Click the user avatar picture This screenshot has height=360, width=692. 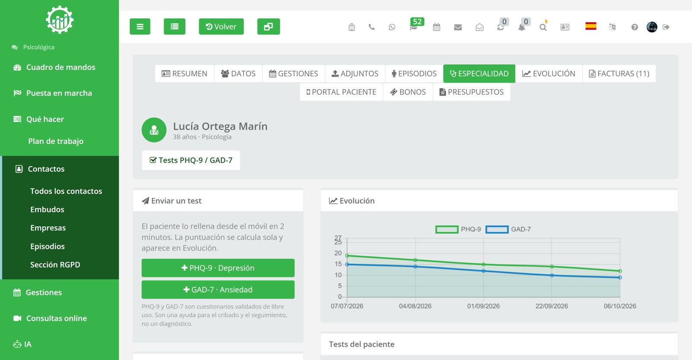tap(652, 27)
